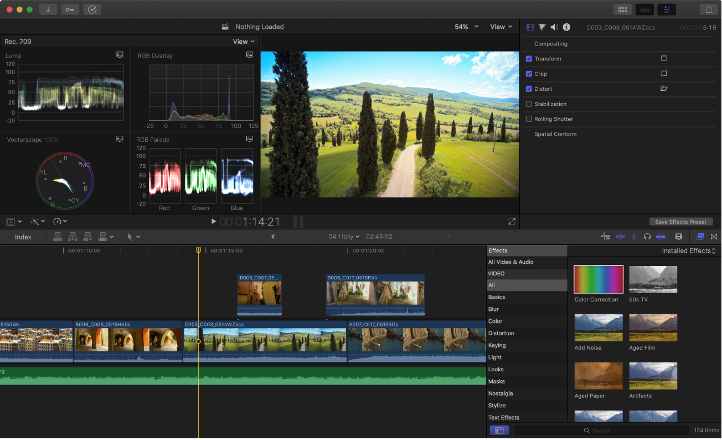Select the Enhancements magic wand icon

34,221
